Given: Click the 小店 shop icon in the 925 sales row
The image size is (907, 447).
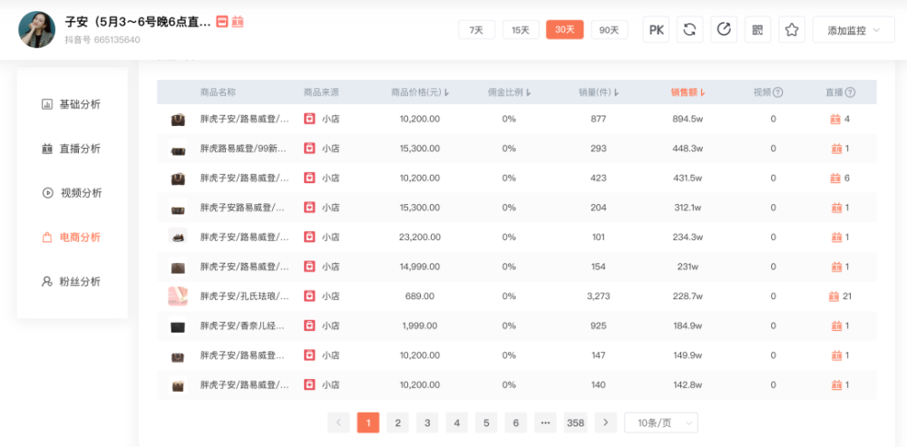Looking at the screenshot, I should coord(309,326).
